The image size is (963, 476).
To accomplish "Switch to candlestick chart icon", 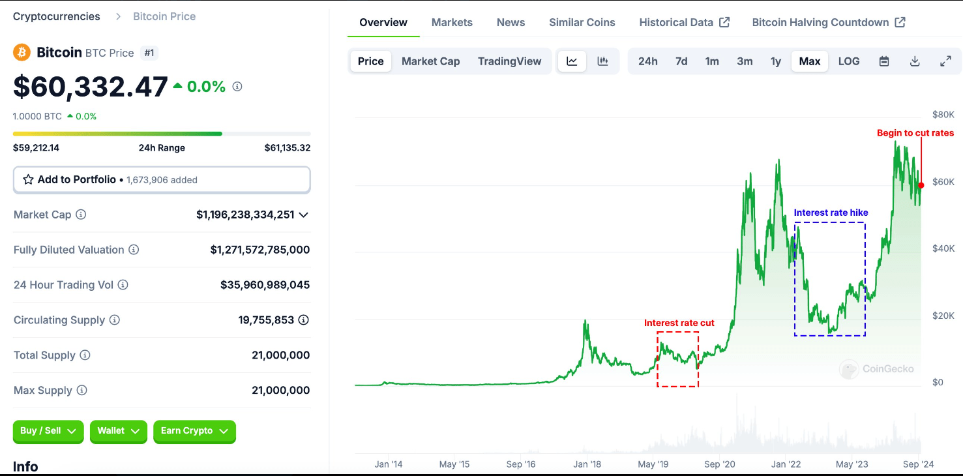I will [x=602, y=61].
